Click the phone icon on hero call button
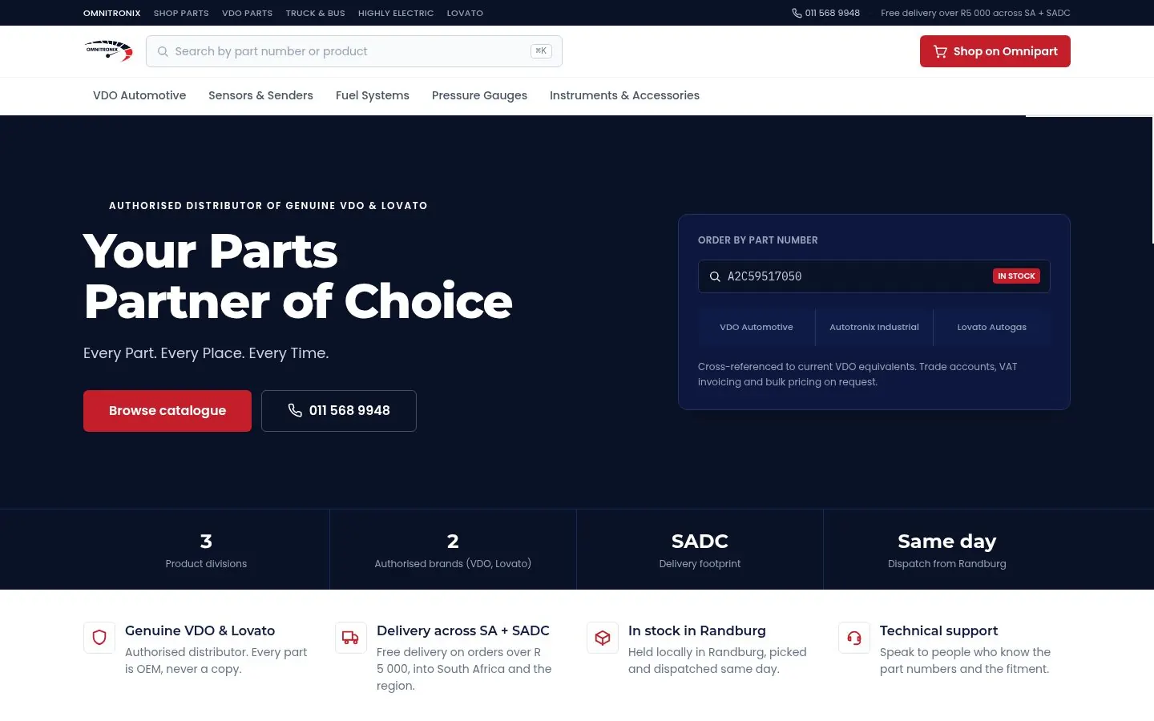Viewport: 1154px width, 721px height. pyautogui.click(x=295, y=410)
